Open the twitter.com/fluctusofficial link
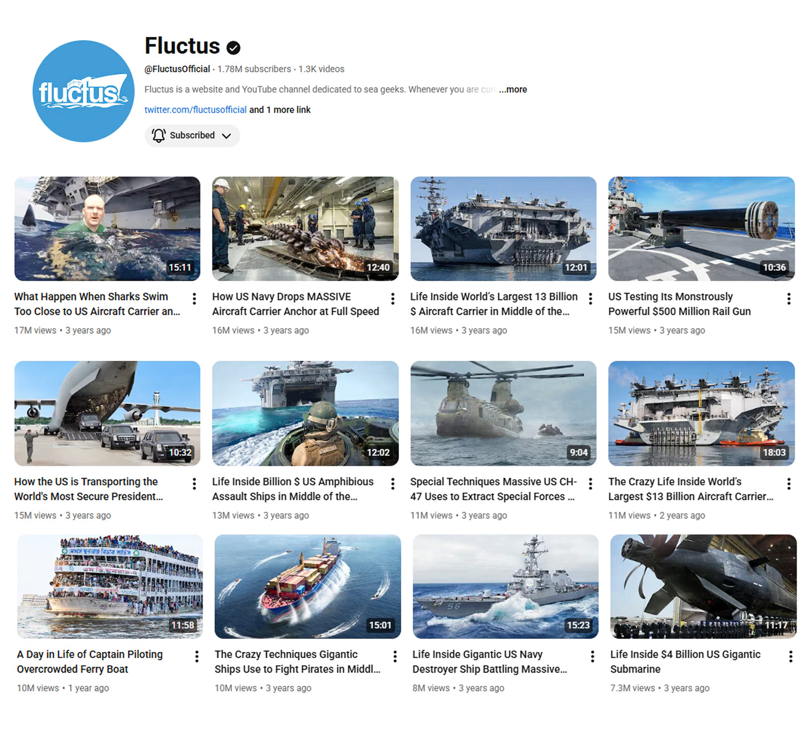811x730 pixels. tap(195, 110)
